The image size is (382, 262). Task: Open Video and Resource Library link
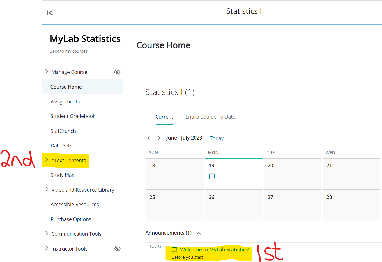[x=83, y=190]
